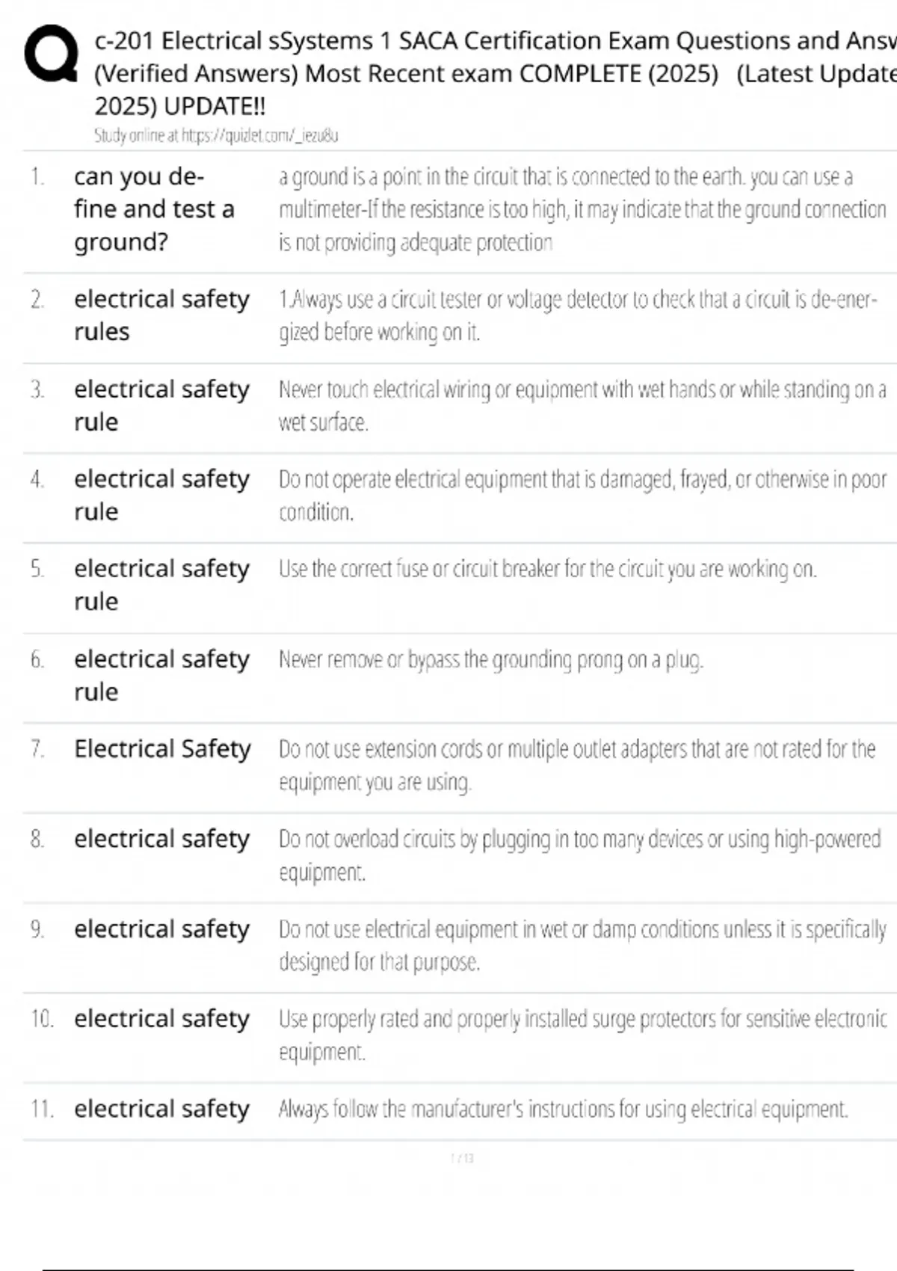Click the manufacturer's instructions answer text

pos(564,1110)
